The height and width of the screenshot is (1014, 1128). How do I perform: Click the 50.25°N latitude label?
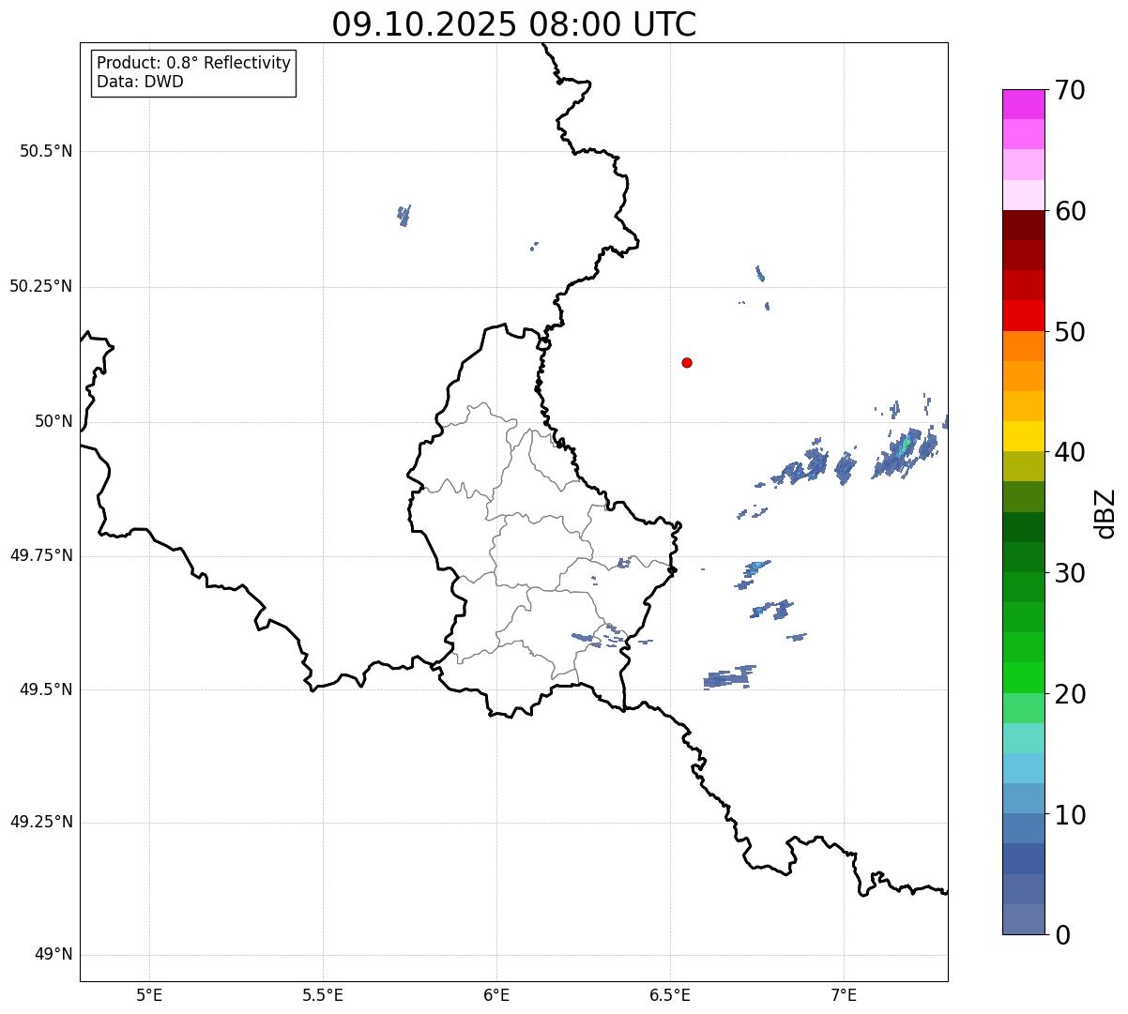point(40,286)
